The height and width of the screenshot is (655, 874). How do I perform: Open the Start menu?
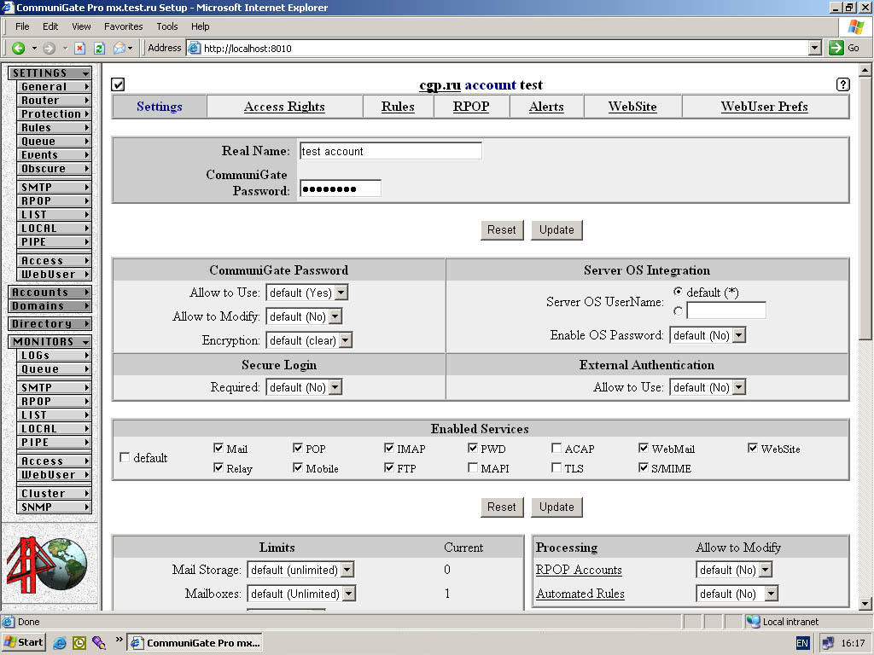pyautogui.click(x=24, y=642)
